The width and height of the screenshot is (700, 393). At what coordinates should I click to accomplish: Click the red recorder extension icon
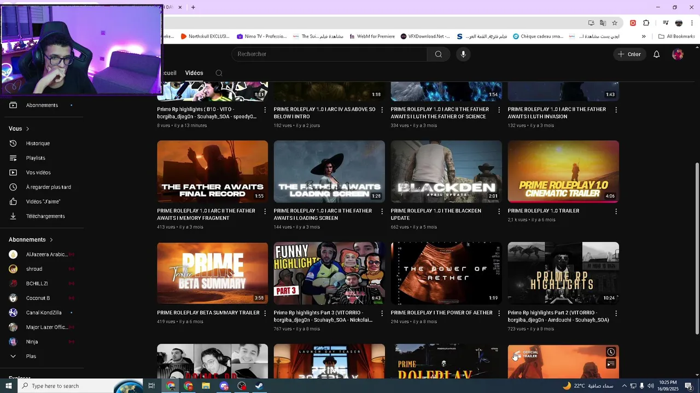633,23
